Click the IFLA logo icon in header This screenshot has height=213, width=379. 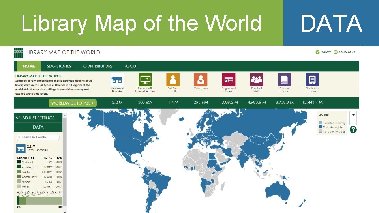click(19, 52)
